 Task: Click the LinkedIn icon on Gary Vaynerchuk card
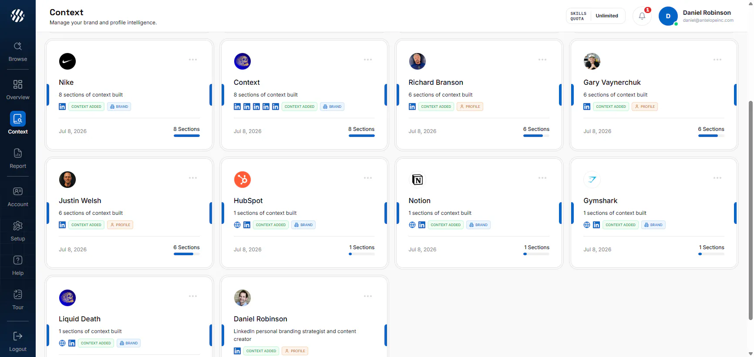587,107
